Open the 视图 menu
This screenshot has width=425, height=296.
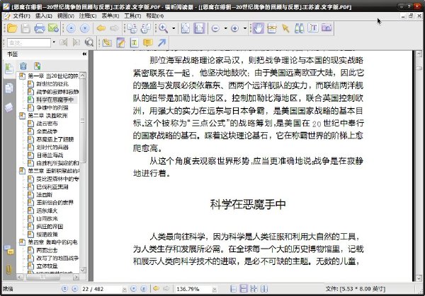coord(66,16)
